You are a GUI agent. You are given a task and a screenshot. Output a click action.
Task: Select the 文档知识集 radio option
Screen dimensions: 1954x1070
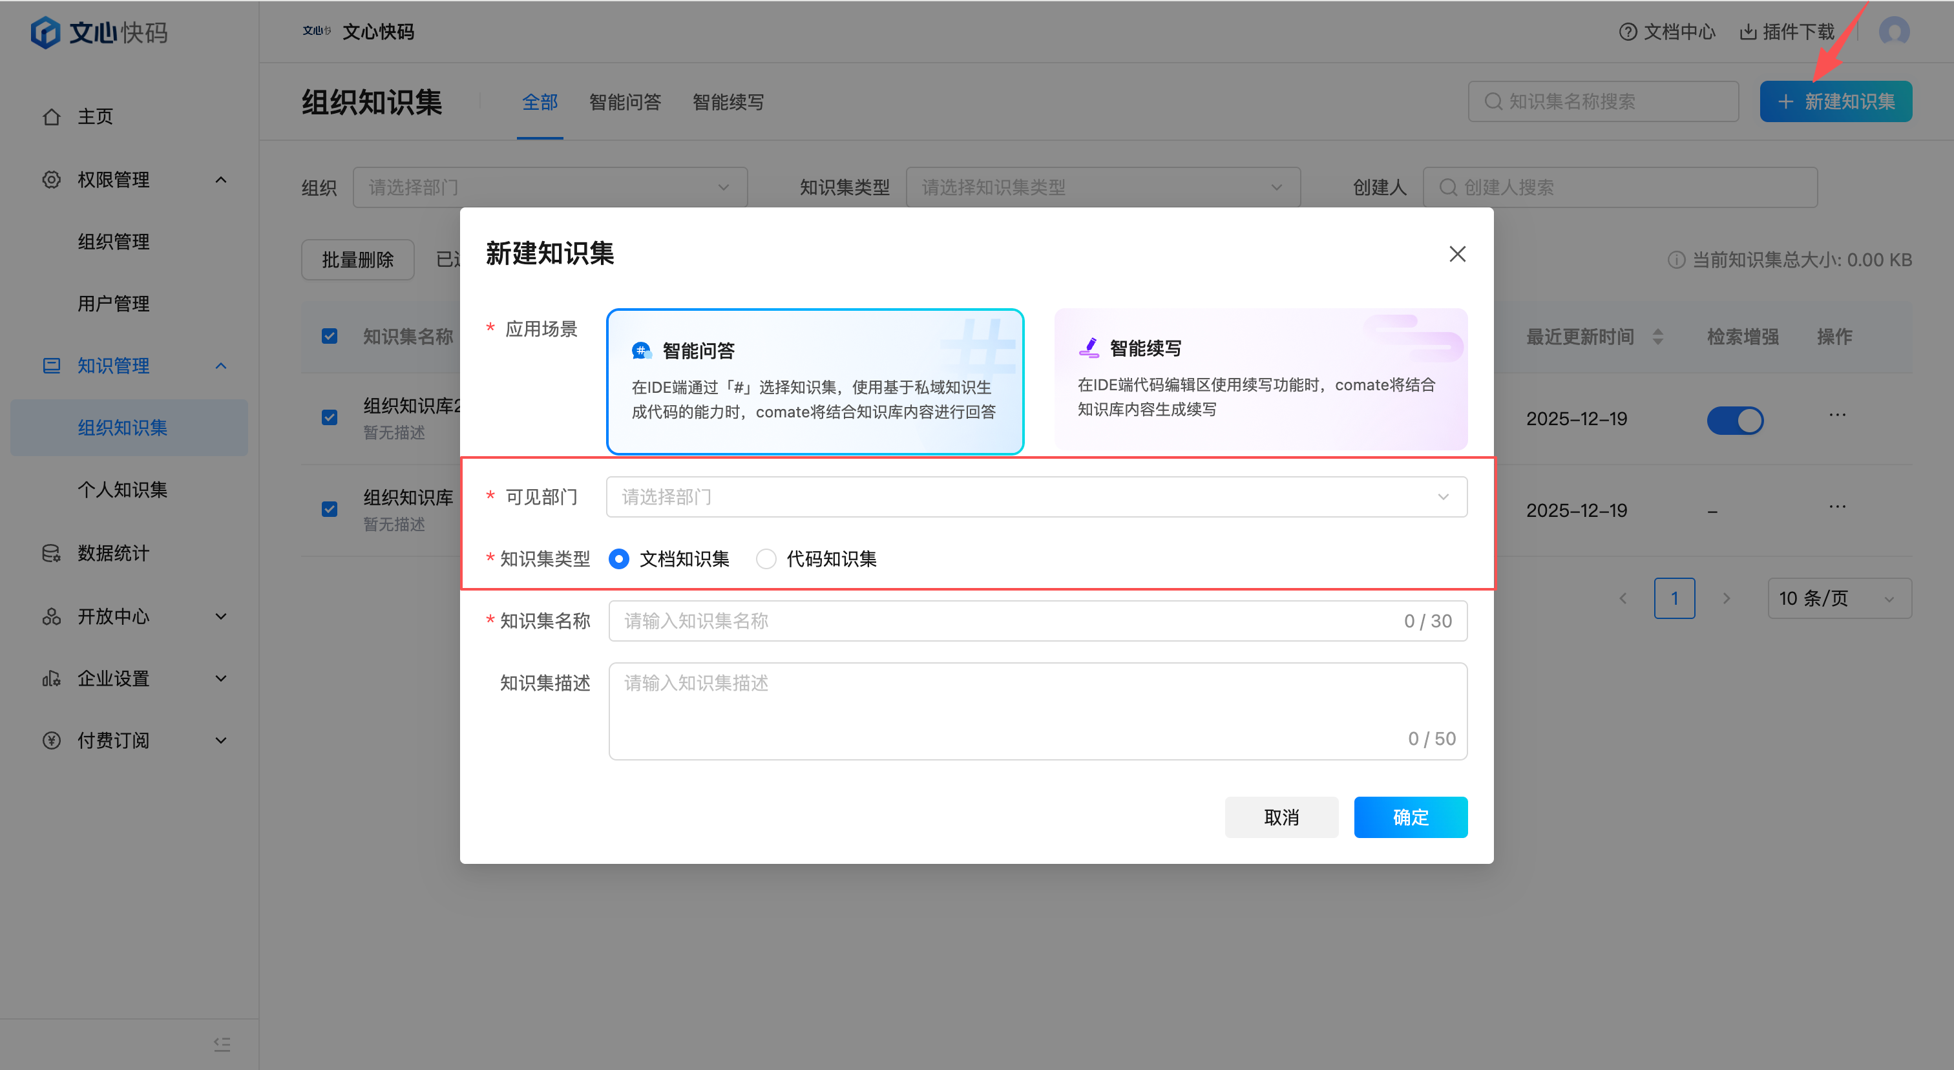click(619, 559)
